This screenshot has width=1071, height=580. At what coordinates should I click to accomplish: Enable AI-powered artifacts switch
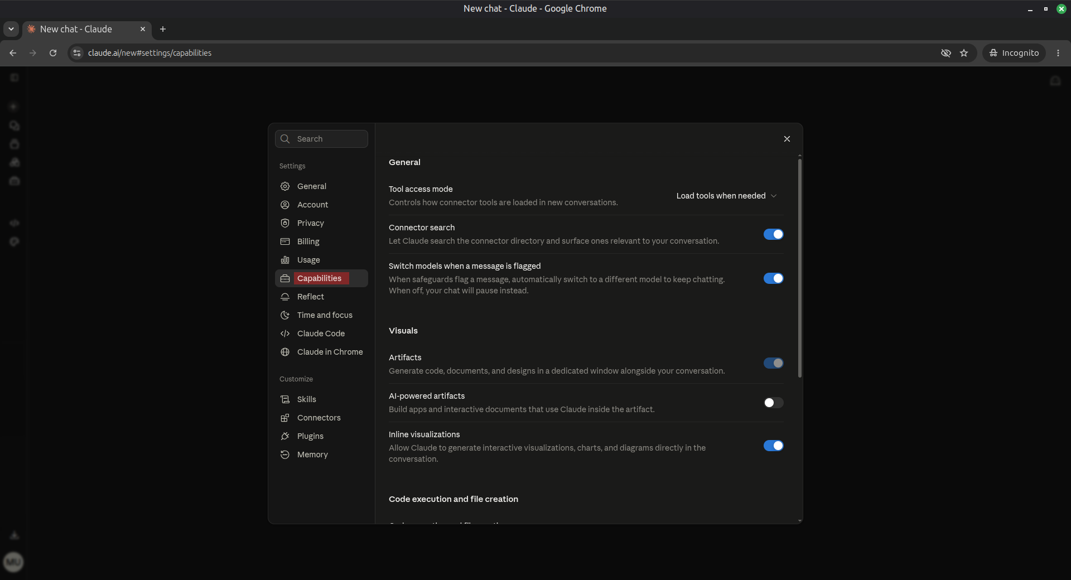click(x=774, y=403)
